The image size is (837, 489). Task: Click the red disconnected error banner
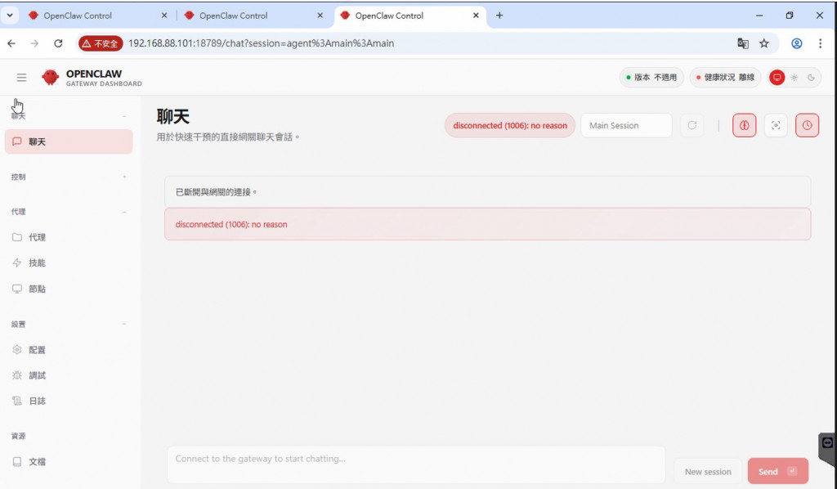point(487,224)
